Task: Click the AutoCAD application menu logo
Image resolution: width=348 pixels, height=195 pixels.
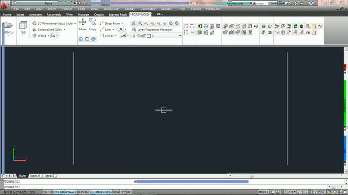Action: 4,5
